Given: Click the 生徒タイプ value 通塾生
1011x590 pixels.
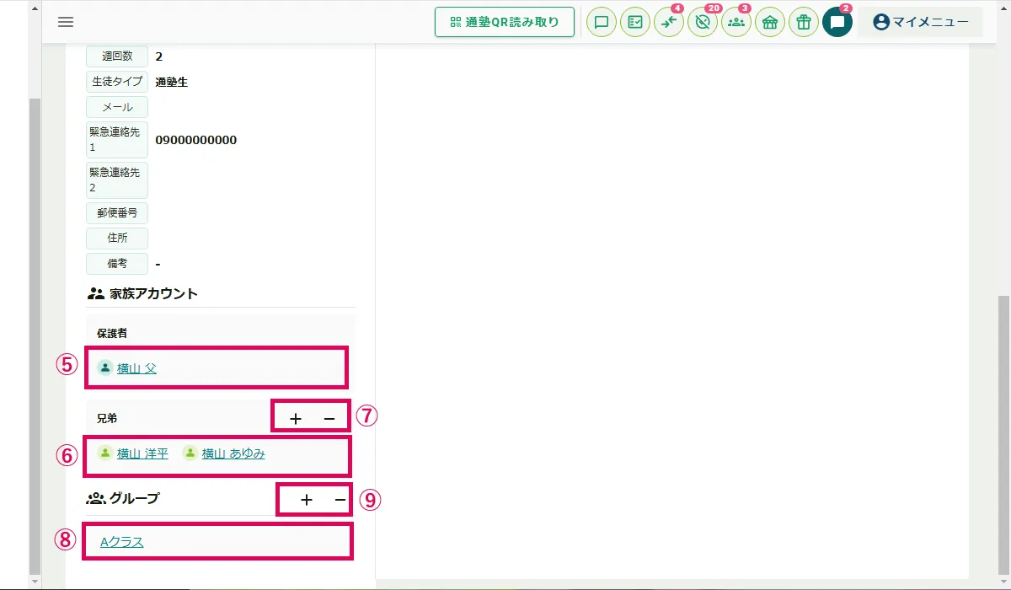Looking at the screenshot, I should click(172, 82).
